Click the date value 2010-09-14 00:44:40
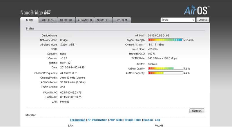Screen dimensions: 232x127 [72, 68]
